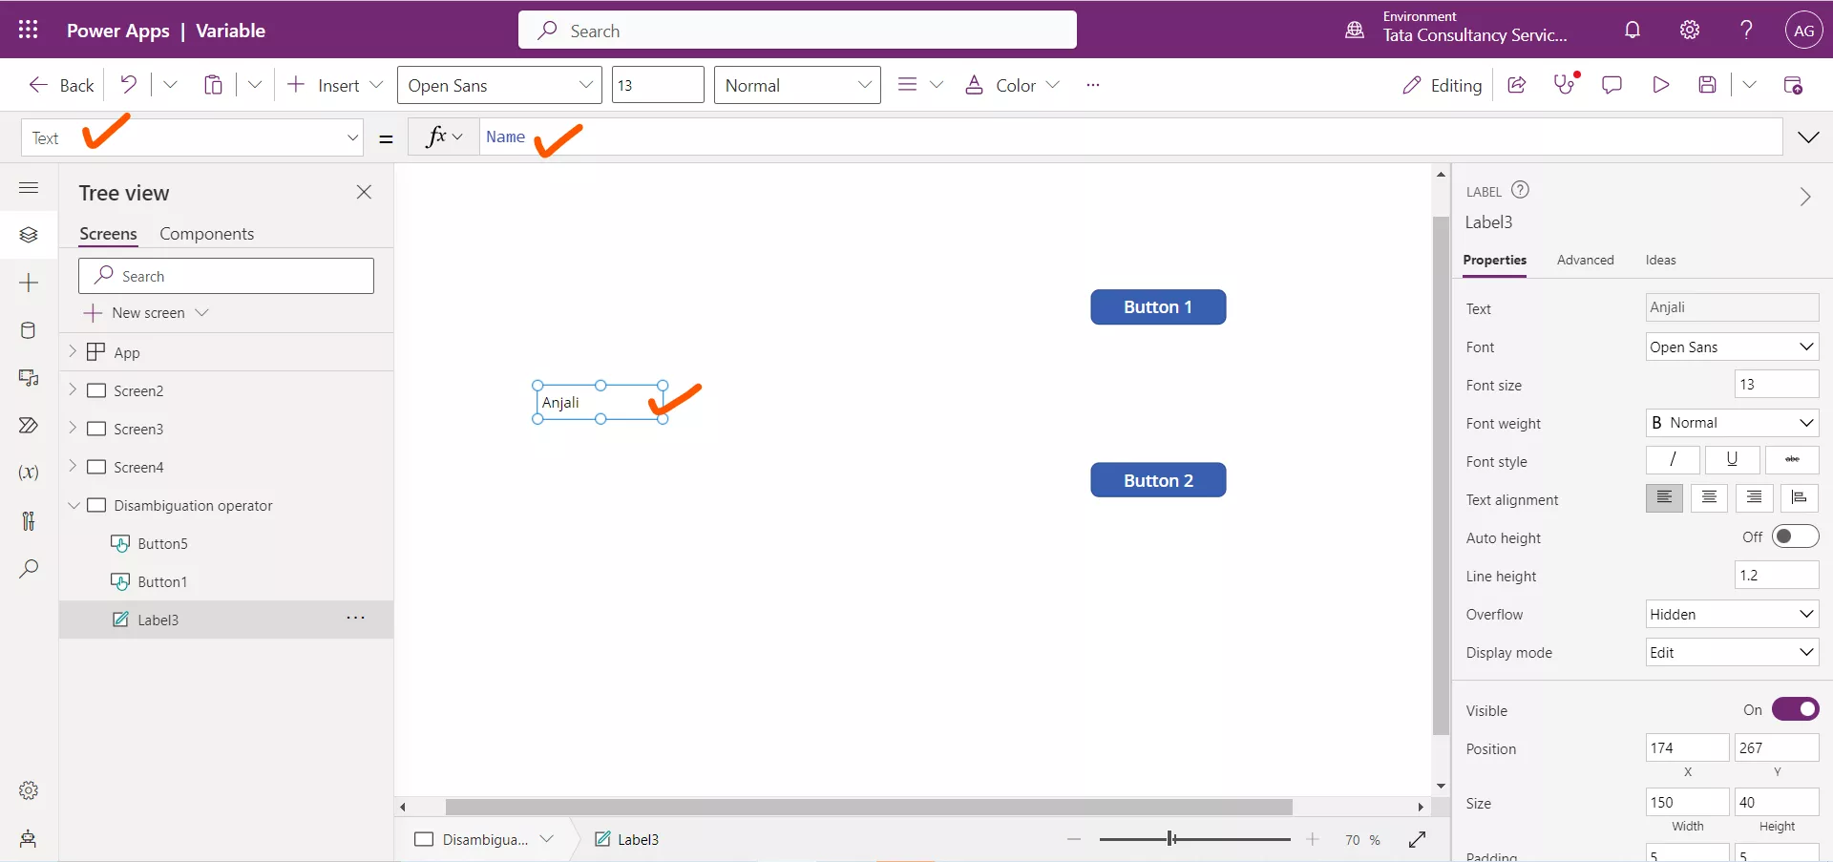Open Variables pane in left sidebar
Screen dimensions: 1833x862
pyautogui.click(x=29, y=473)
